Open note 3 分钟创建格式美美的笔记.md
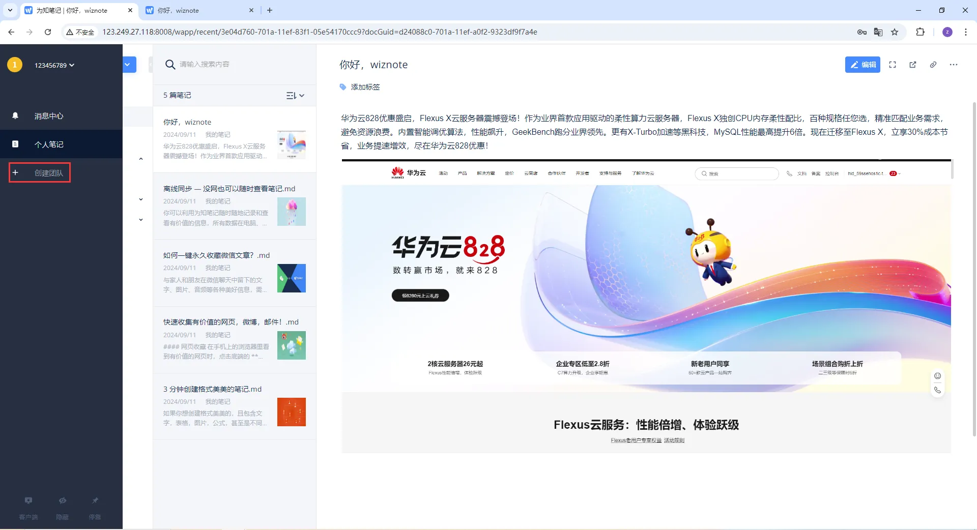The width and height of the screenshot is (977, 530). [x=235, y=406]
